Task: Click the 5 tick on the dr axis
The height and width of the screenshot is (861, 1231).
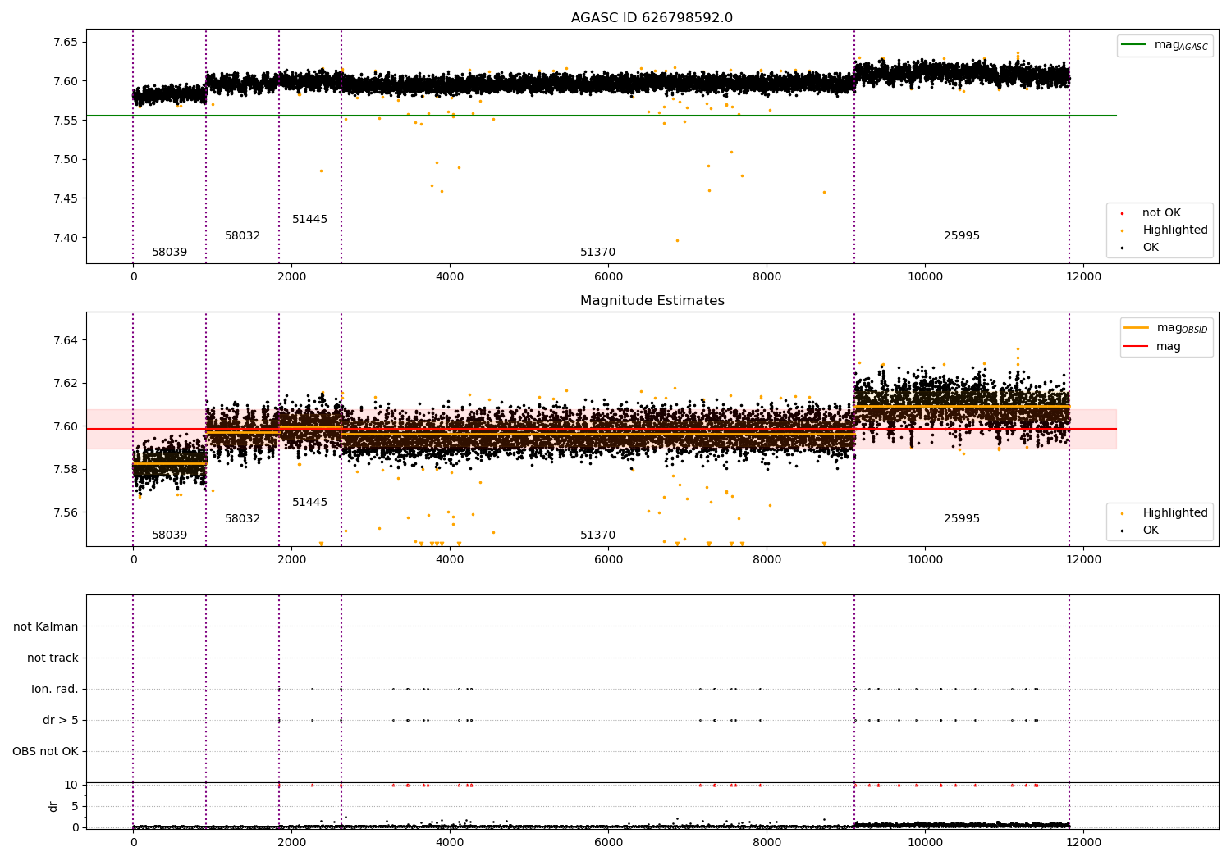Action: point(75,806)
